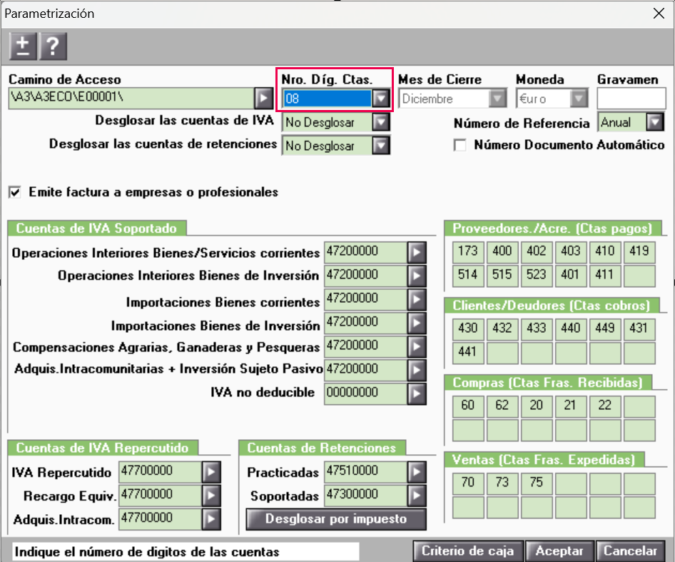Open Número de Referencia Anual dropdown
The width and height of the screenshot is (675, 562).
click(654, 122)
